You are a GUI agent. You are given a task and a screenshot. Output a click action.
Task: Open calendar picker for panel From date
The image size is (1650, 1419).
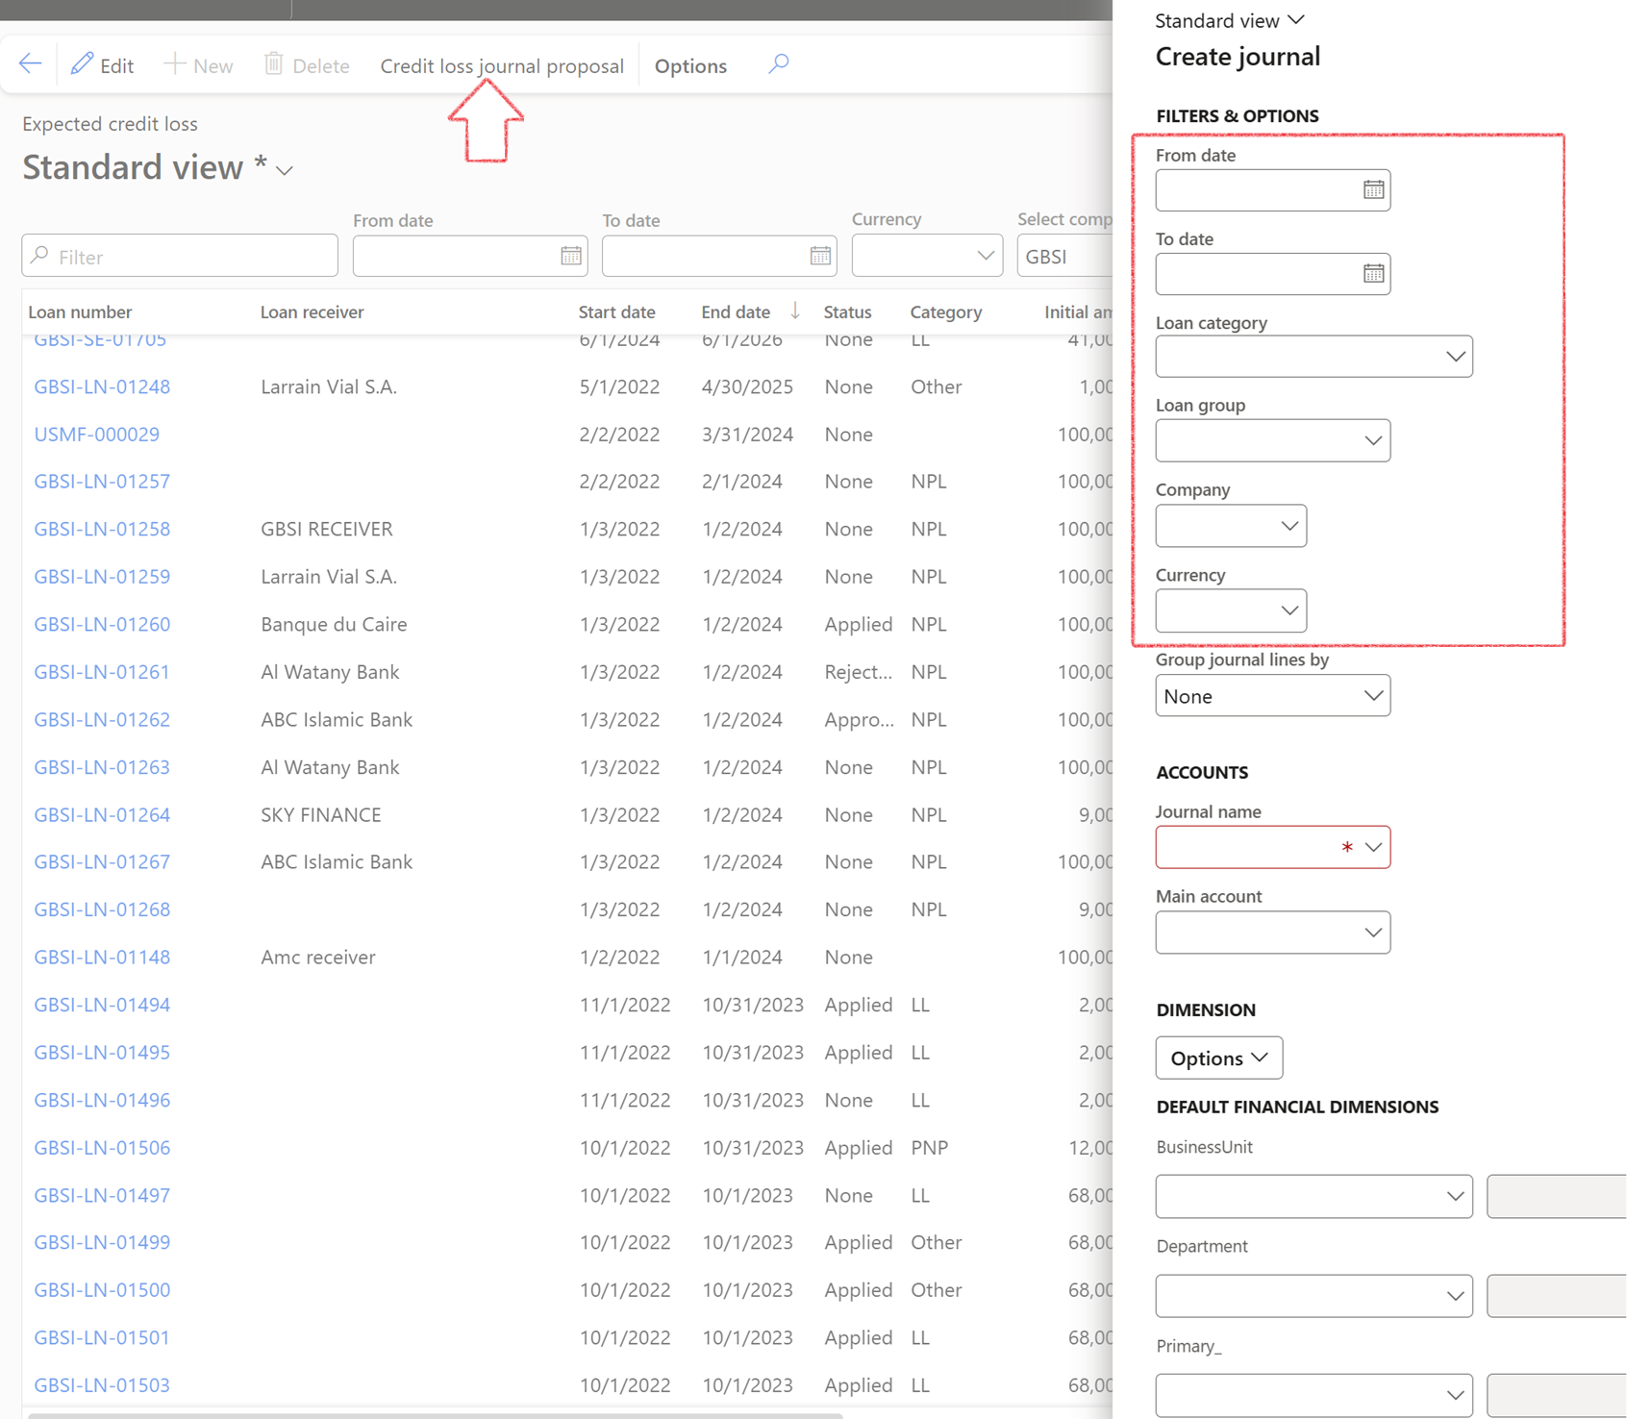pos(1373,189)
